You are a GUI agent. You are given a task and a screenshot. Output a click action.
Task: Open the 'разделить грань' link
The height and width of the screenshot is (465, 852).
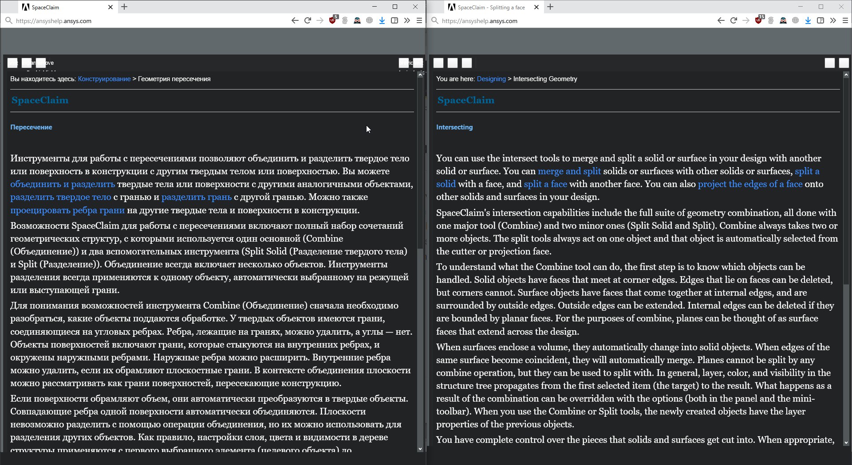[x=197, y=197]
